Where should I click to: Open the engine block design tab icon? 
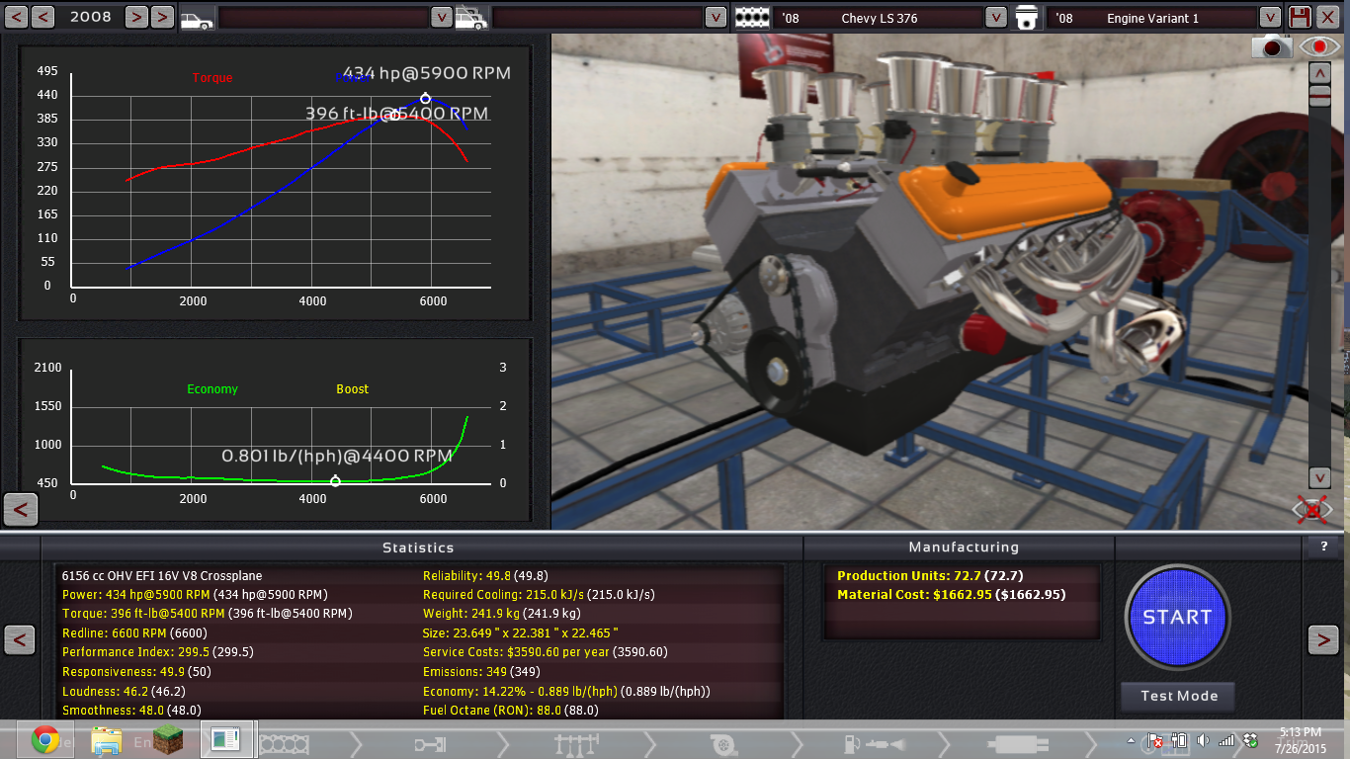click(283, 742)
